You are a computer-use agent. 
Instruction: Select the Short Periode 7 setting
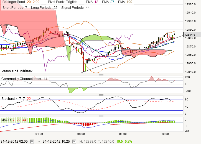15,7
